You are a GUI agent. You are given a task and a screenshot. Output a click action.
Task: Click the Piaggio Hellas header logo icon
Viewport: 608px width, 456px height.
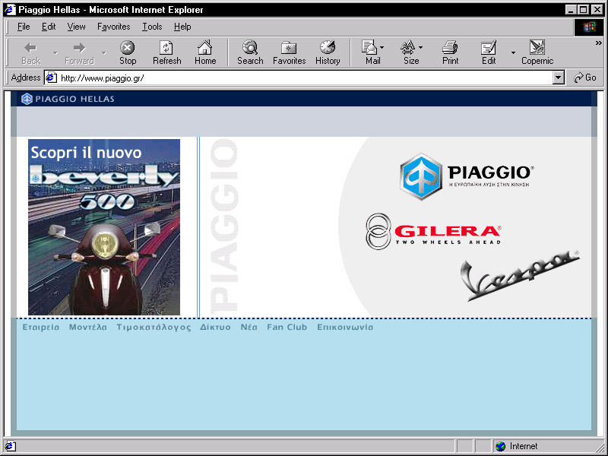pos(27,99)
